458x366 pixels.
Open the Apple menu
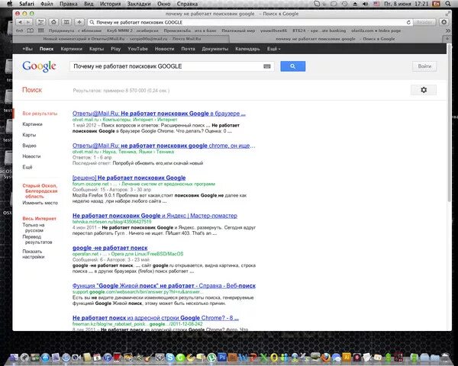click(x=10, y=4)
